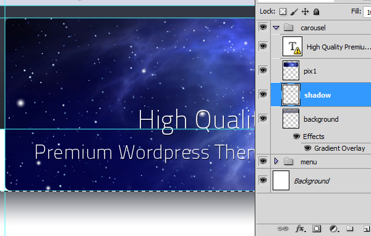Select the carousel background layer name

pyautogui.click(x=321, y=119)
